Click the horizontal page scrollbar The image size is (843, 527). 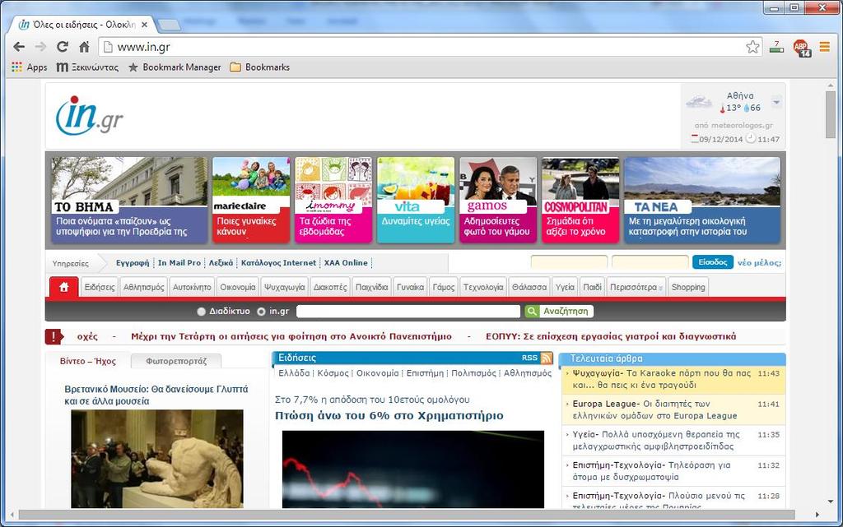407,515
